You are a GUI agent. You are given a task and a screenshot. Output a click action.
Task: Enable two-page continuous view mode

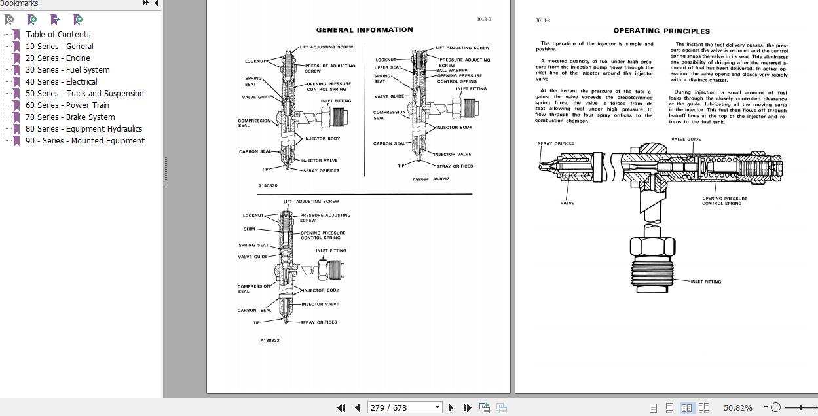[703, 407]
